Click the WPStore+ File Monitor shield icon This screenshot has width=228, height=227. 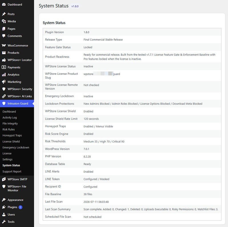pyautogui.click(x=4, y=187)
